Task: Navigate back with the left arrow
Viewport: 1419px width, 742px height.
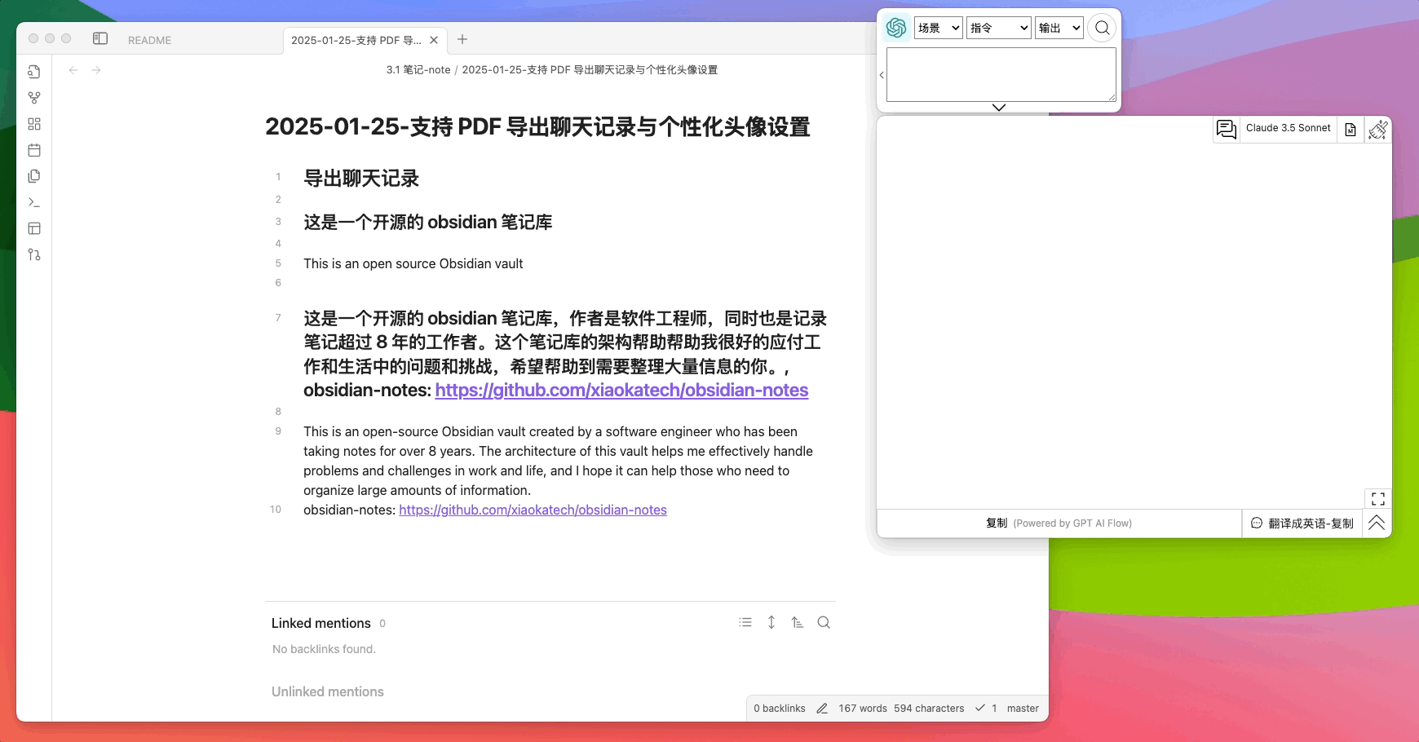Action: (x=73, y=70)
